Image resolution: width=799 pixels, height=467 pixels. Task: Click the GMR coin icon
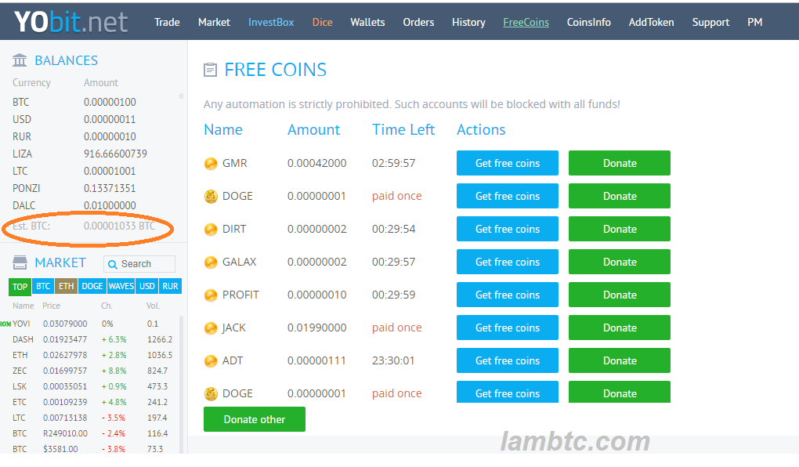[211, 164]
